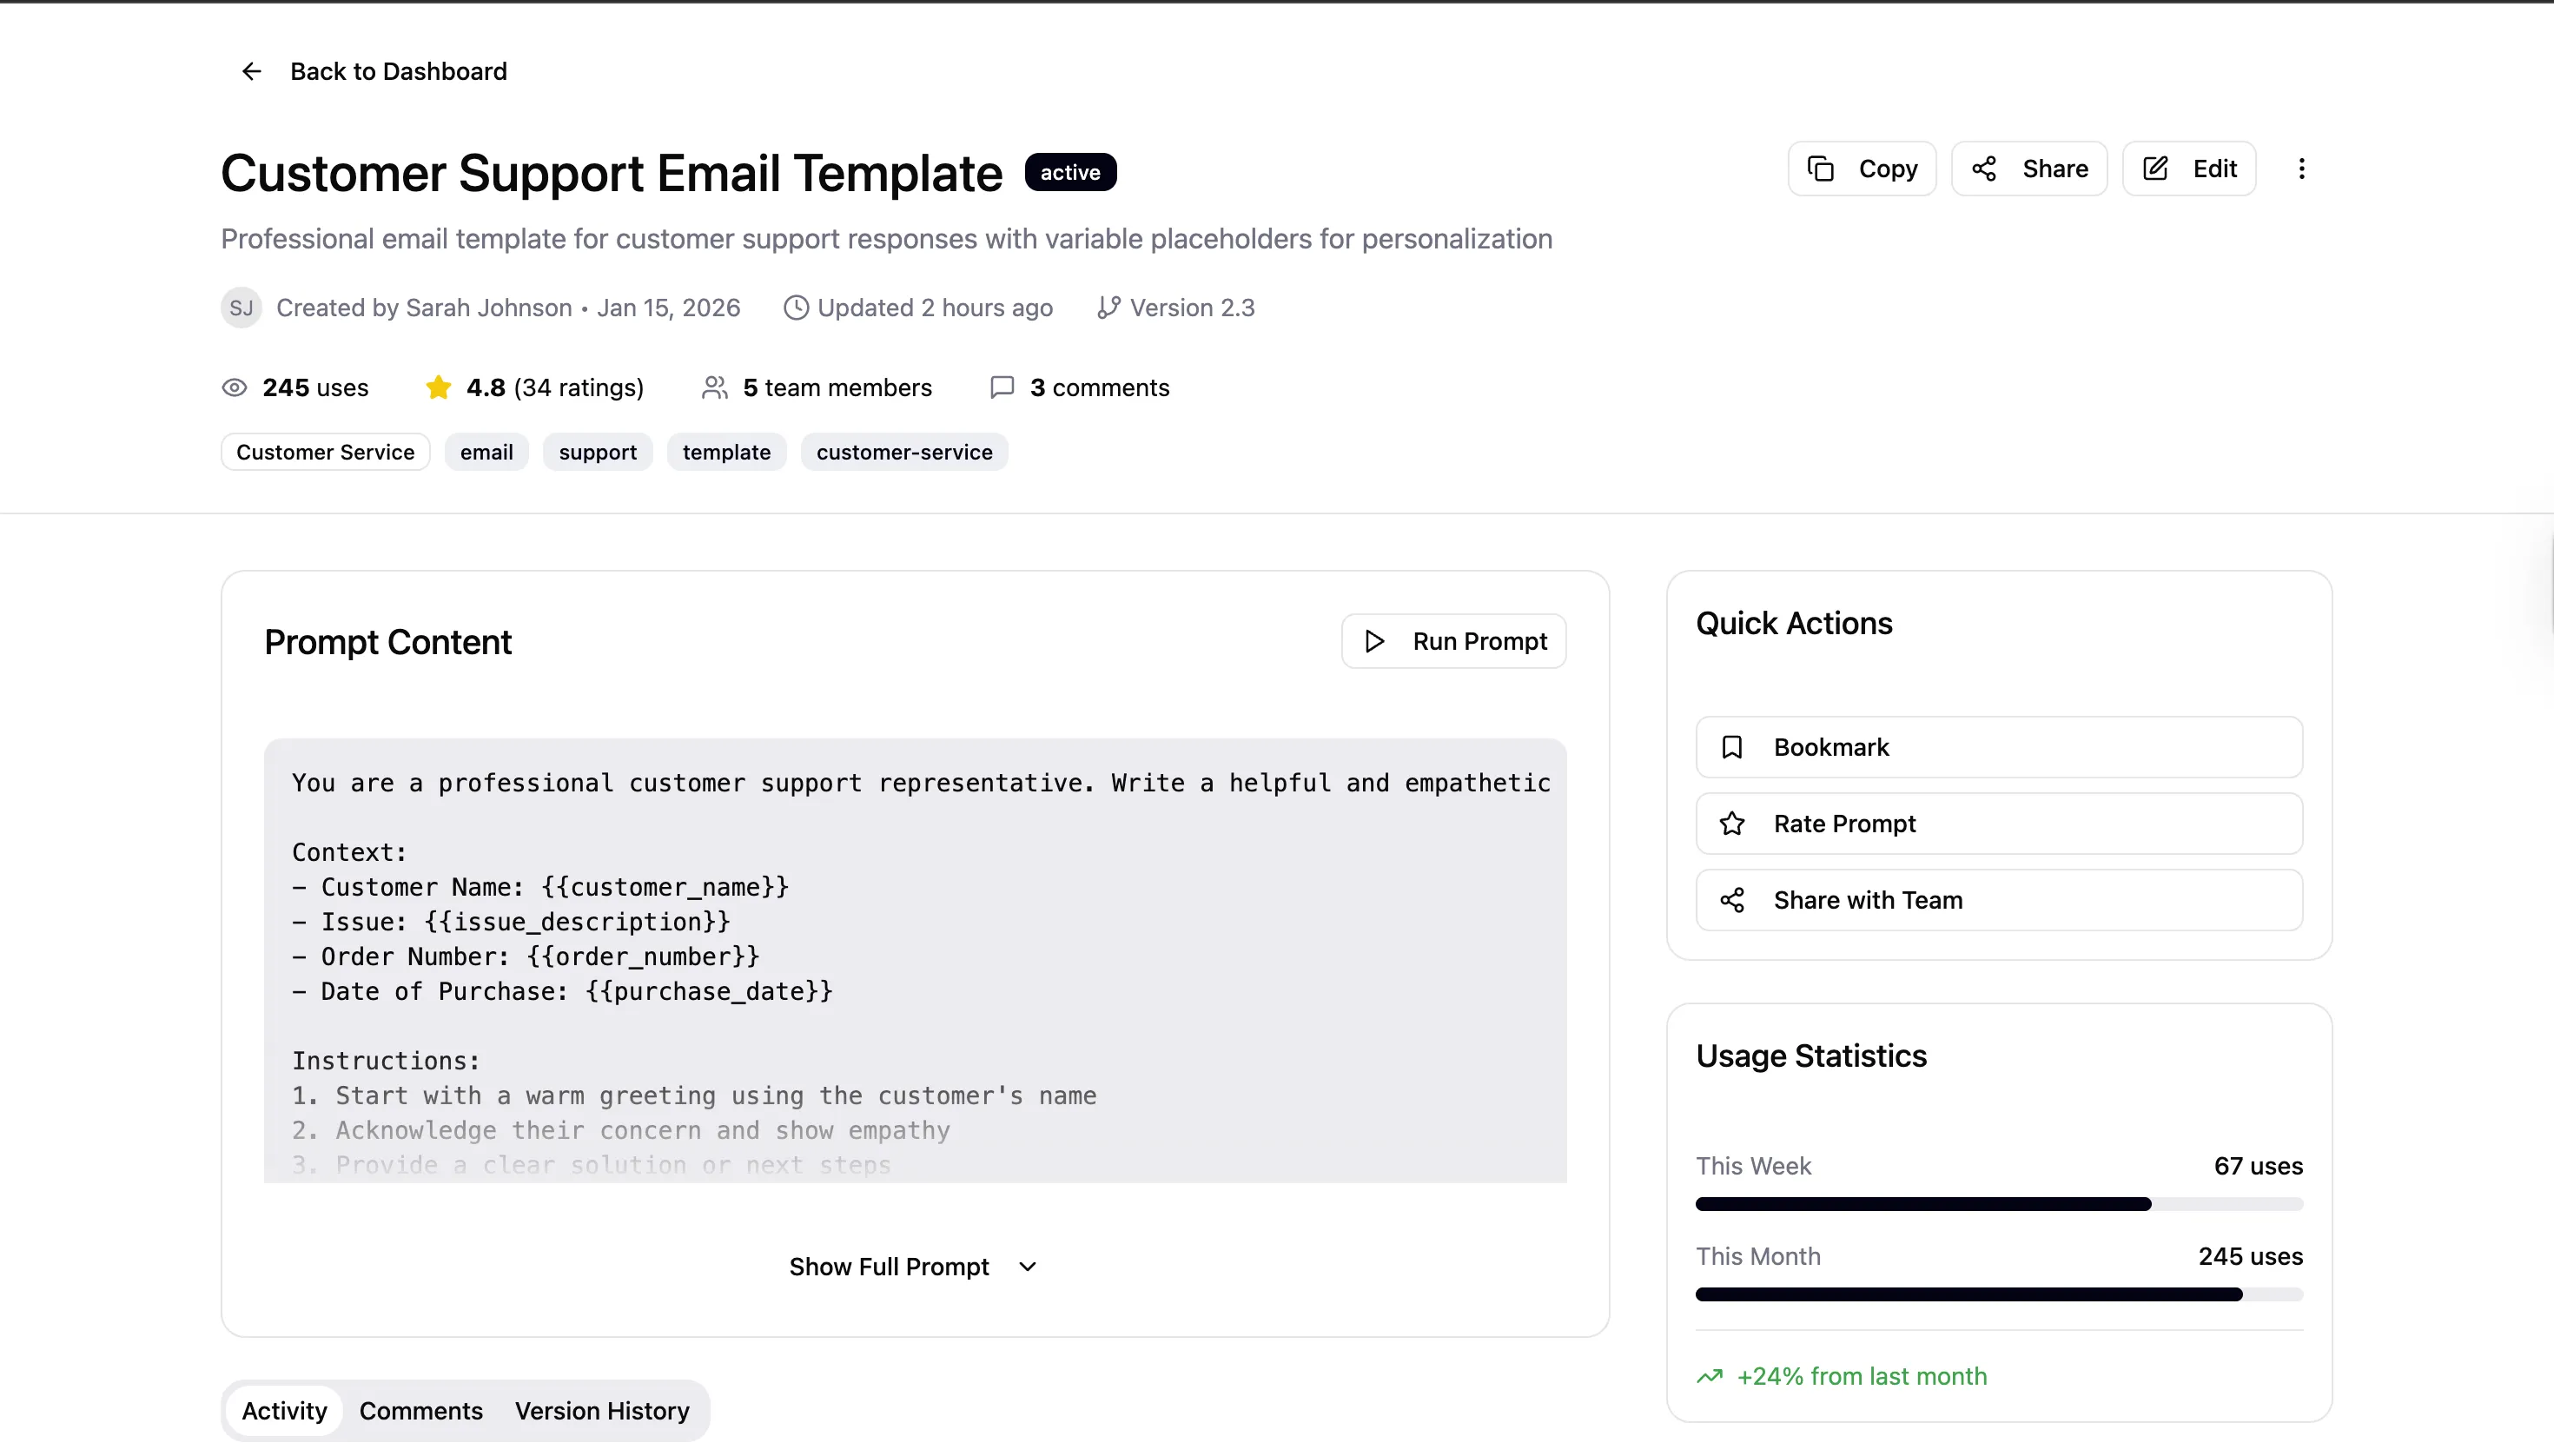Click the 4.8 rating star toggle

[x=438, y=387]
